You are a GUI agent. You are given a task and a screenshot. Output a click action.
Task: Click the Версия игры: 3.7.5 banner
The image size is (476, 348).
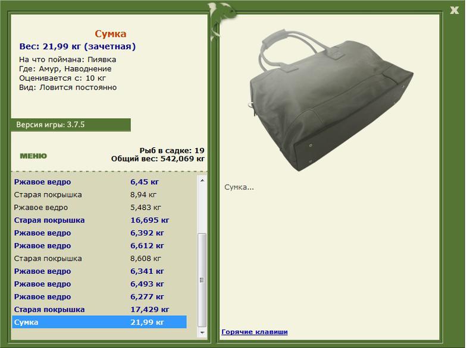[x=71, y=125]
